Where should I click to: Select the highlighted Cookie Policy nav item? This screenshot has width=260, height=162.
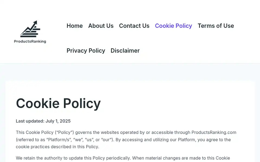tap(173, 26)
